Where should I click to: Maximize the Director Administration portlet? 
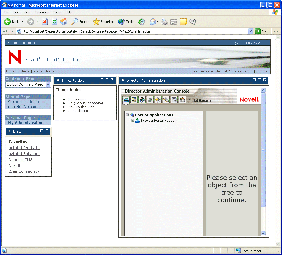tap(259, 80)
